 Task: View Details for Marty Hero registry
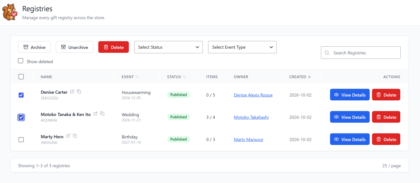349,139
